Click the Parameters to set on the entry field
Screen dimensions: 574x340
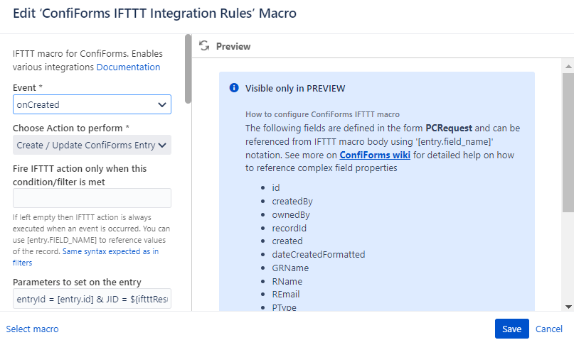pos(92,300)
